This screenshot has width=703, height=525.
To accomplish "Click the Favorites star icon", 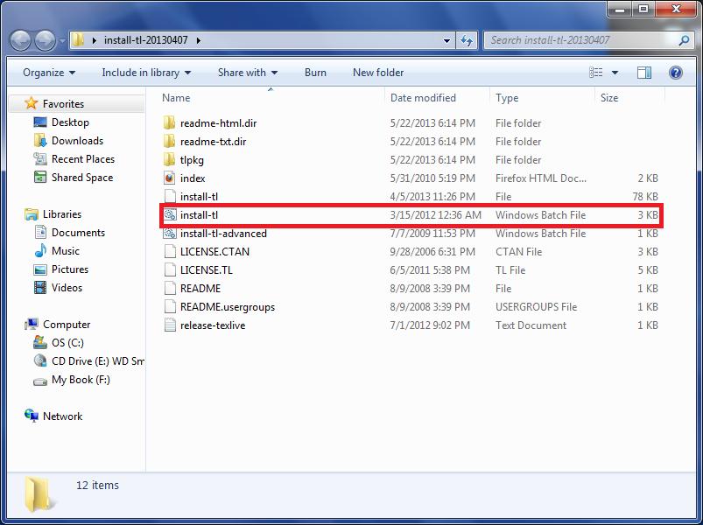I will click(x=31, y=103).
